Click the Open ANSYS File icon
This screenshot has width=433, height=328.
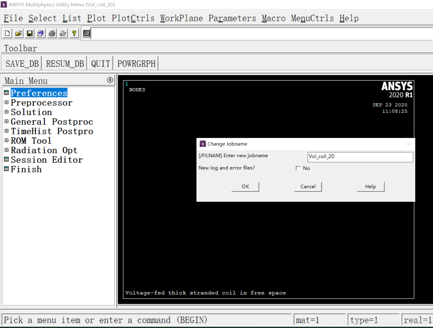pyautogui.click(x=19, y=33)
